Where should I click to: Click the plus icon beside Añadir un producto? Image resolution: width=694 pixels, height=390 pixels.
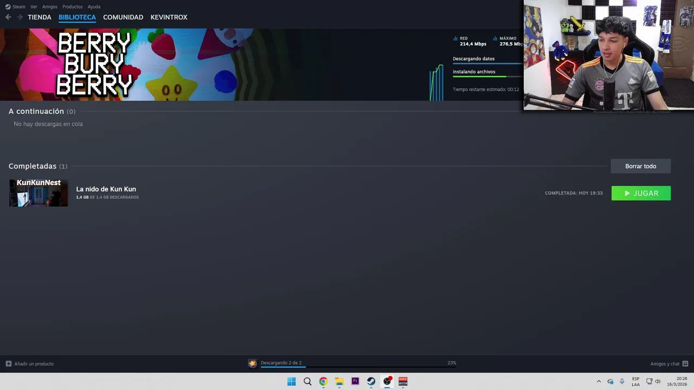pyautogui.click(x=8, y=363)
